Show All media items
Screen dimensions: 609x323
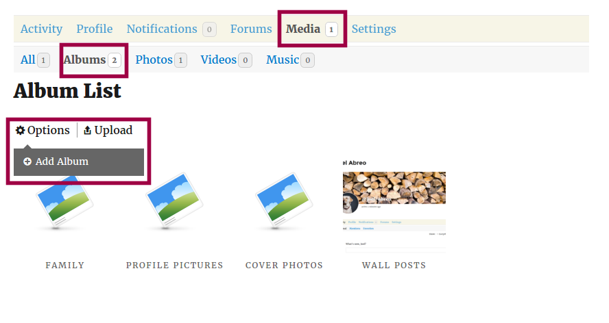click(28, 60)
